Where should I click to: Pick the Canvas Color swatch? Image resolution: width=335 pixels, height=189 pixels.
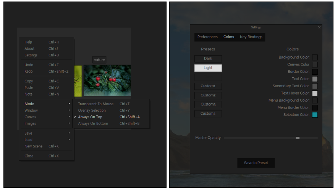315,64
